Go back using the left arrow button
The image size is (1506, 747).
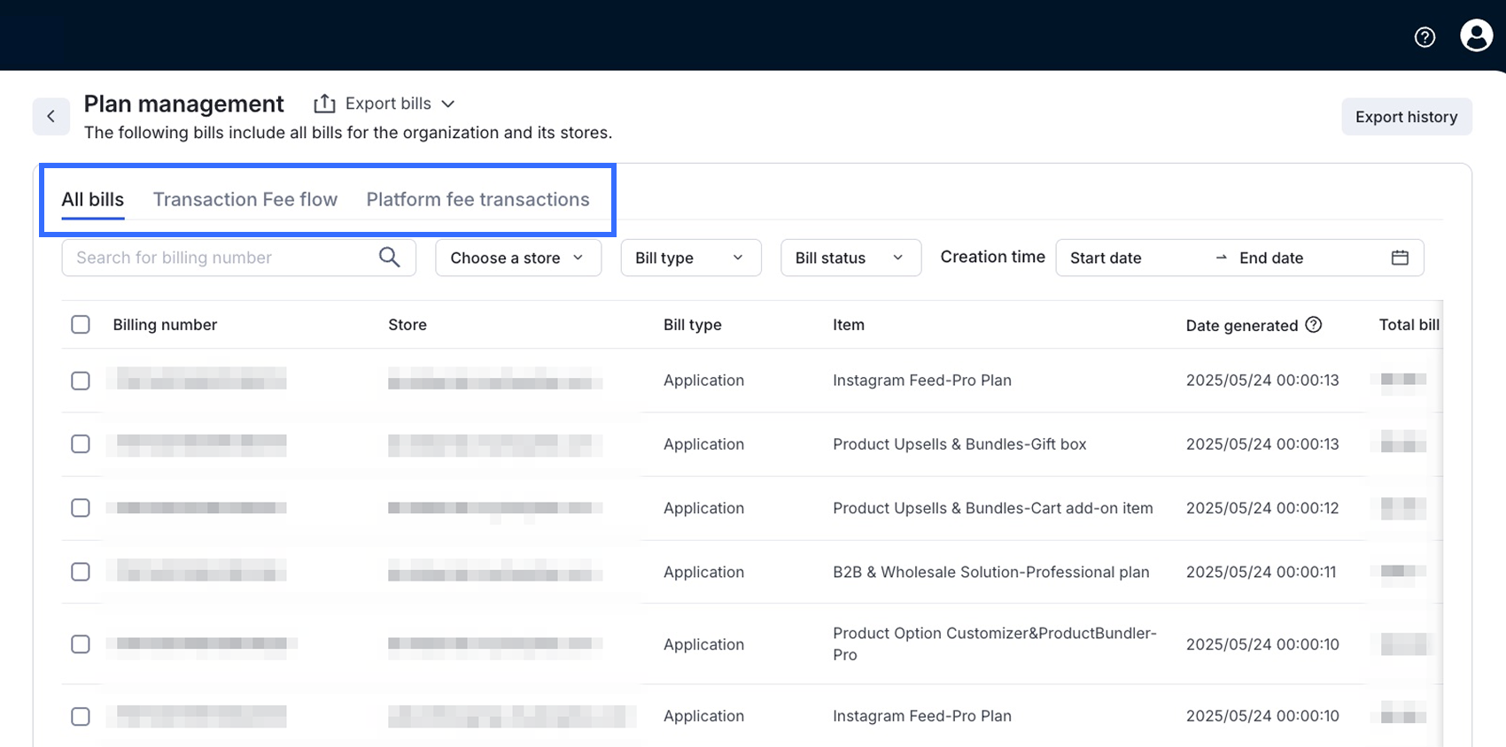click(x=51, y=117)
